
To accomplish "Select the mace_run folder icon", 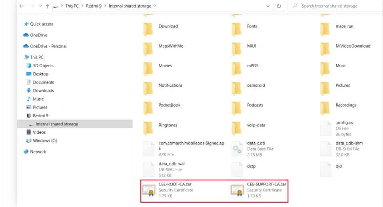I will 325,29.
